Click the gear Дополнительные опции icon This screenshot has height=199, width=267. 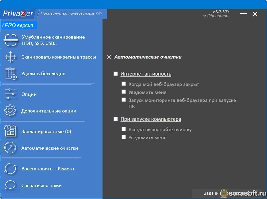click(x=10, y=110)
